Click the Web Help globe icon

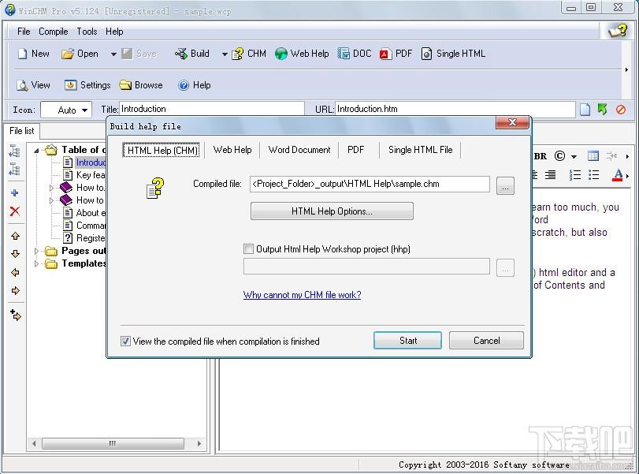pos(280,54)
